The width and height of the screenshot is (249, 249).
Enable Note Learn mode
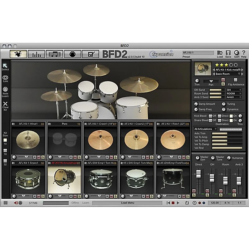pos(5,92)
